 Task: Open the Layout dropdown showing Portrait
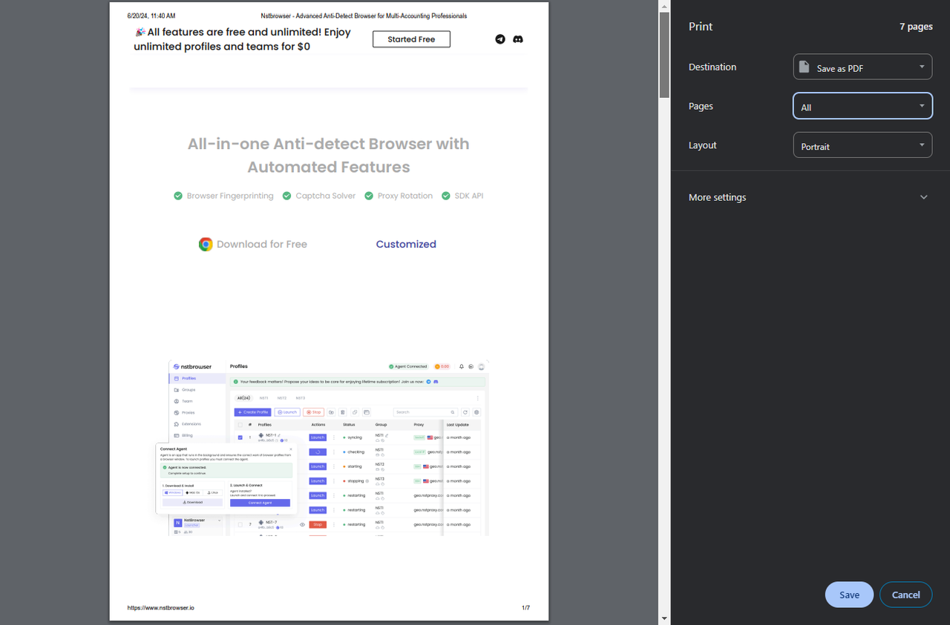[862, 146]
